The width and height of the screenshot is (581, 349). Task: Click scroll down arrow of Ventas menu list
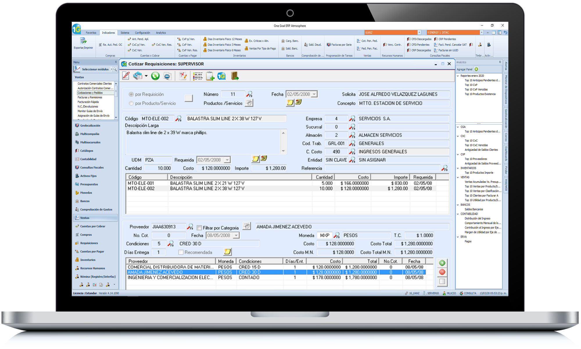pyautogui.click(x=116, y=117)
